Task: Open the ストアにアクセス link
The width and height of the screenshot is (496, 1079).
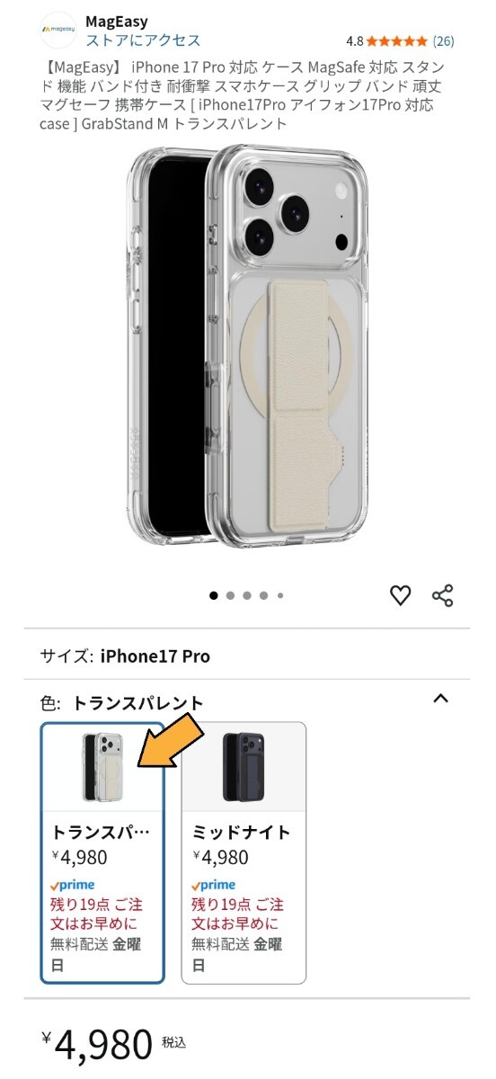Action: point(143,40)
